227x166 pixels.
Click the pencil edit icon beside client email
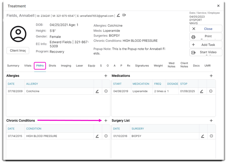118,15
